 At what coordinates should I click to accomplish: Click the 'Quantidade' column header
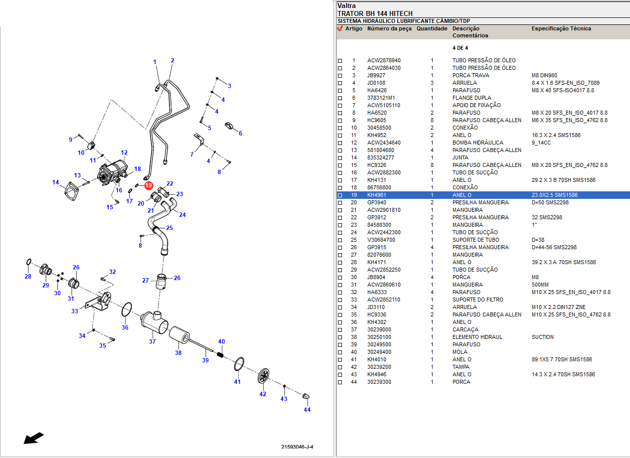(432, 29)
